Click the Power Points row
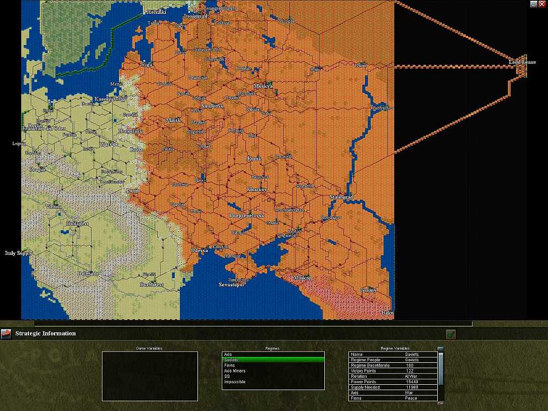548x411 pixels. [x=393, y=382]
